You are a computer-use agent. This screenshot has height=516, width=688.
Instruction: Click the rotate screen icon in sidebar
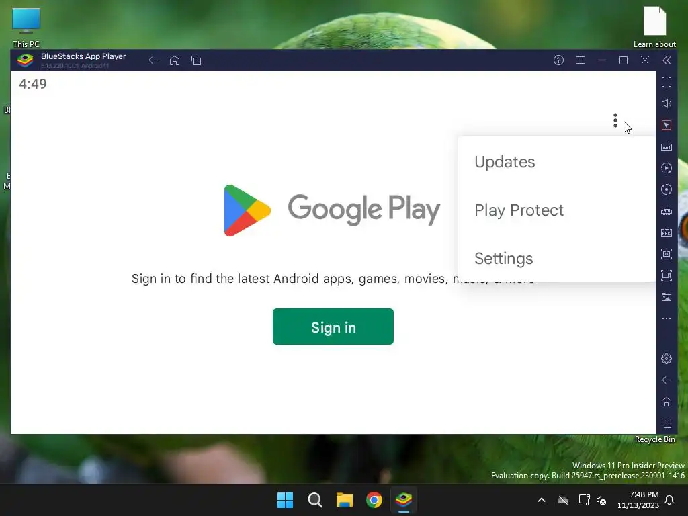(666, 189)
